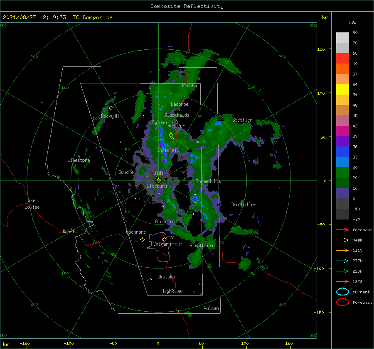Click the Drumheller label
The height and width of the screenshot is (349, 374).
tap(244, 205)
